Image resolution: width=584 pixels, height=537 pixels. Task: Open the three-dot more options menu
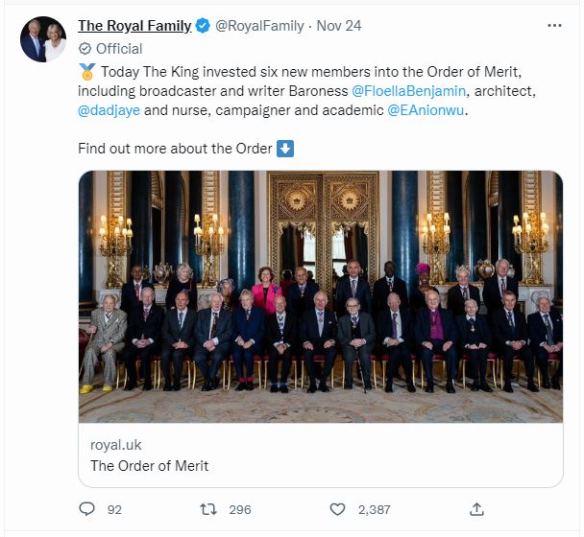[x=554, y=25]
